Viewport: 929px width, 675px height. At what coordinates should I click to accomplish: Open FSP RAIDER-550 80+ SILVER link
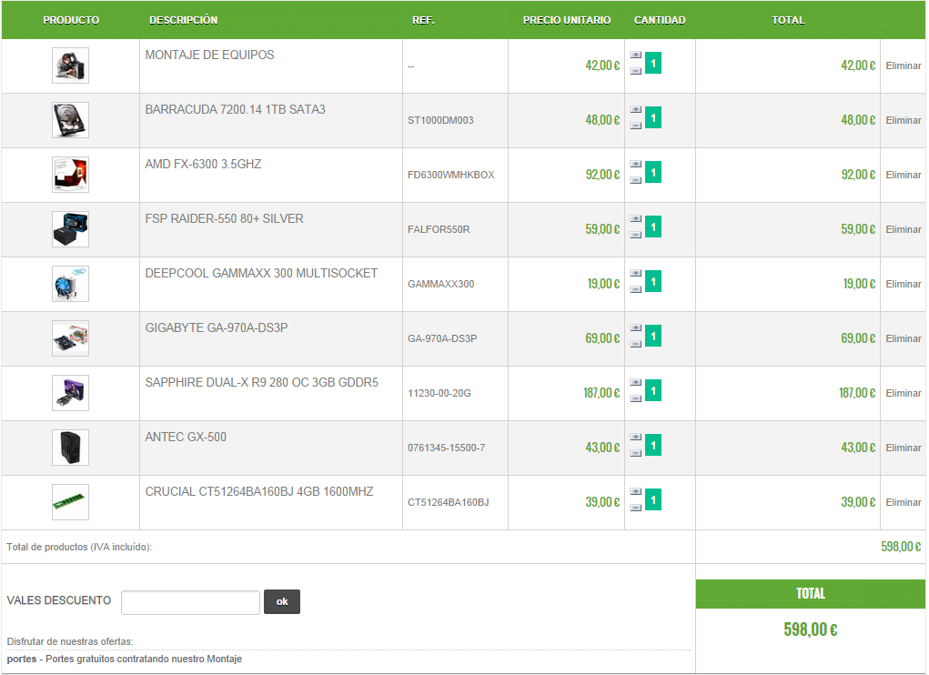pos(224,218)
